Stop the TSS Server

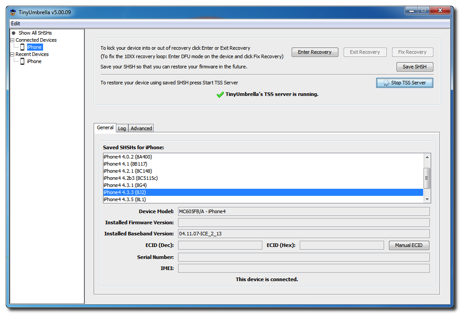404,83
